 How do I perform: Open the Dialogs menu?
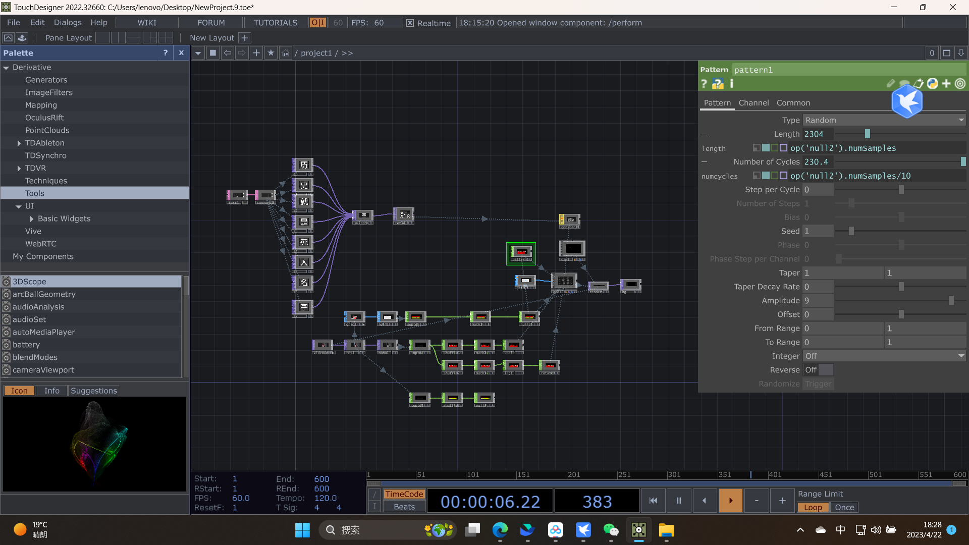[68, 23]
